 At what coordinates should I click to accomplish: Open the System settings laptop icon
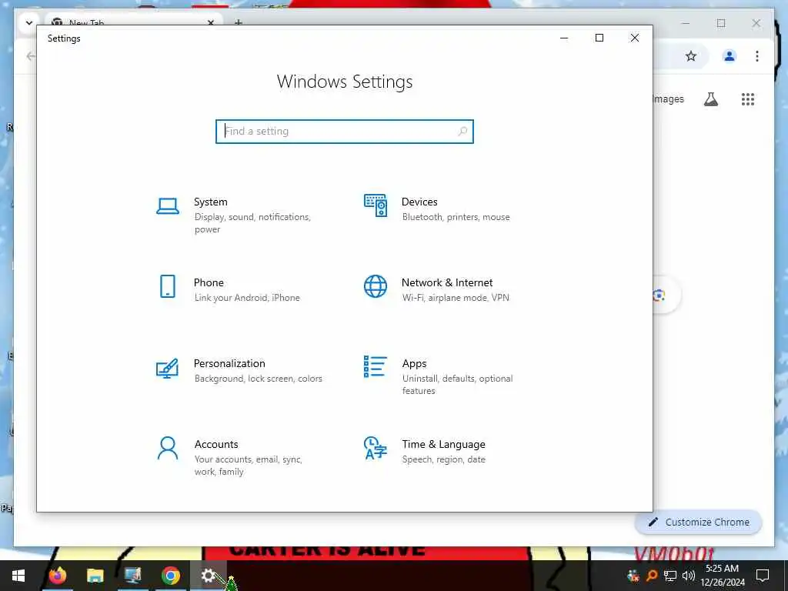[x=167, y=206]
